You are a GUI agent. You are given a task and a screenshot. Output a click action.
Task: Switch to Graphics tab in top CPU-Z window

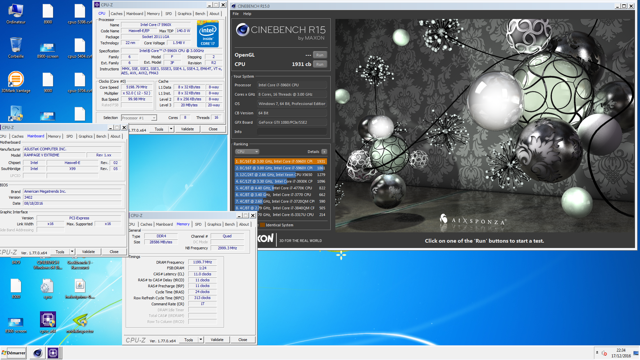pyautogui.click(x=184, y=14)
